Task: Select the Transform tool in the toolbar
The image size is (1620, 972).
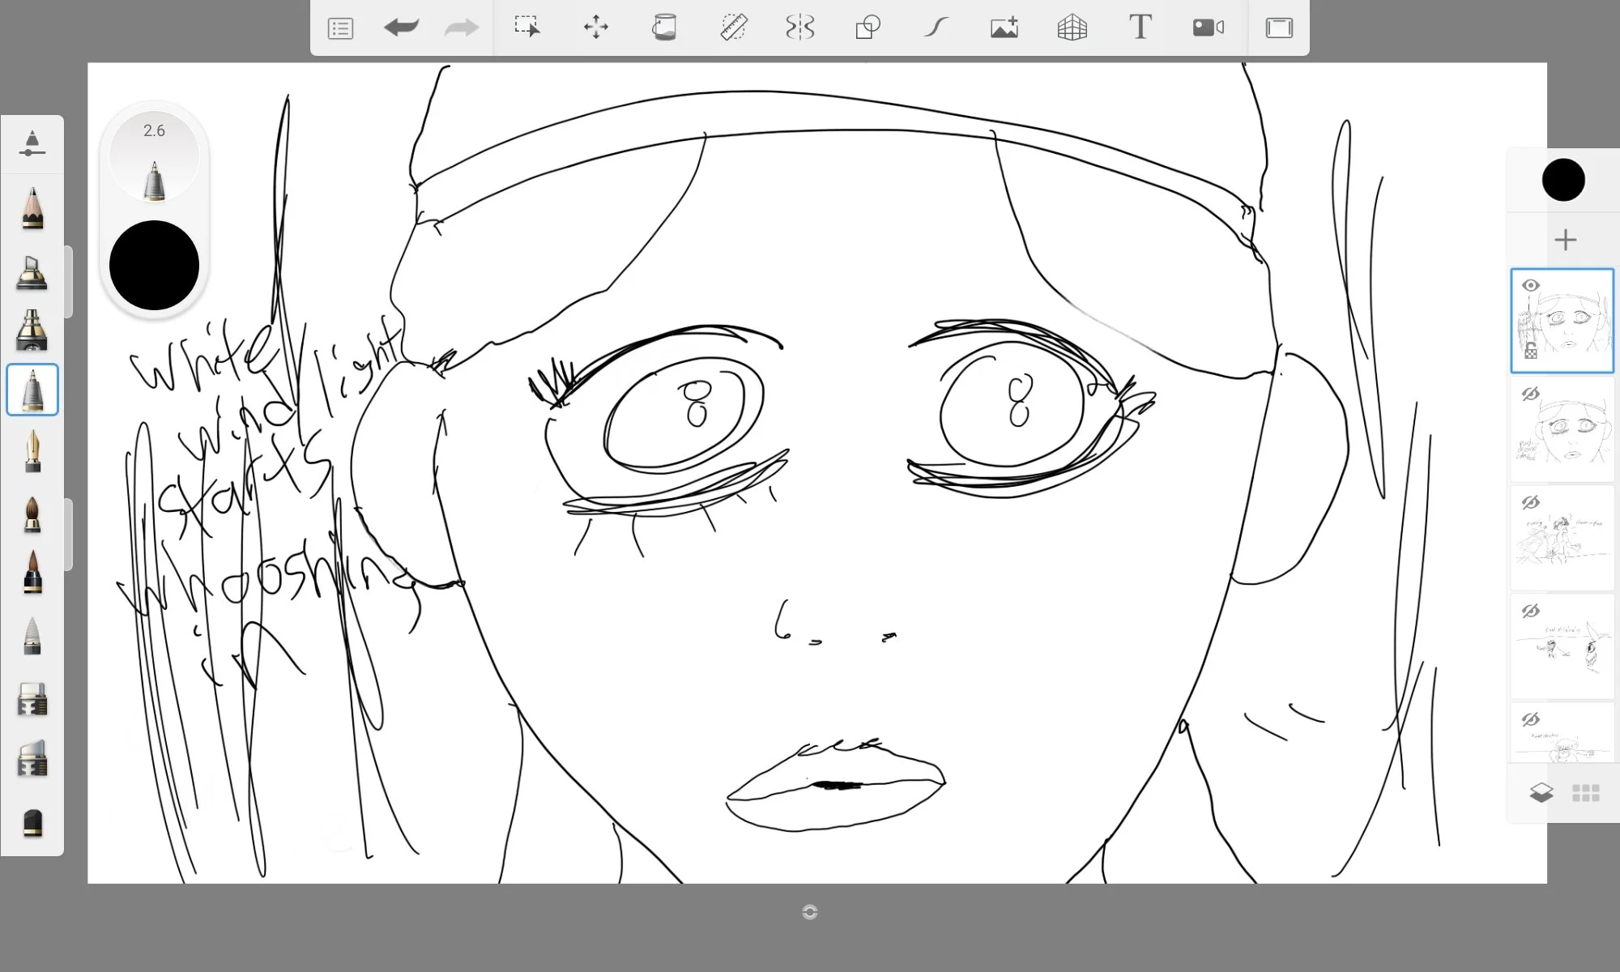Action: tap(596, 28)
